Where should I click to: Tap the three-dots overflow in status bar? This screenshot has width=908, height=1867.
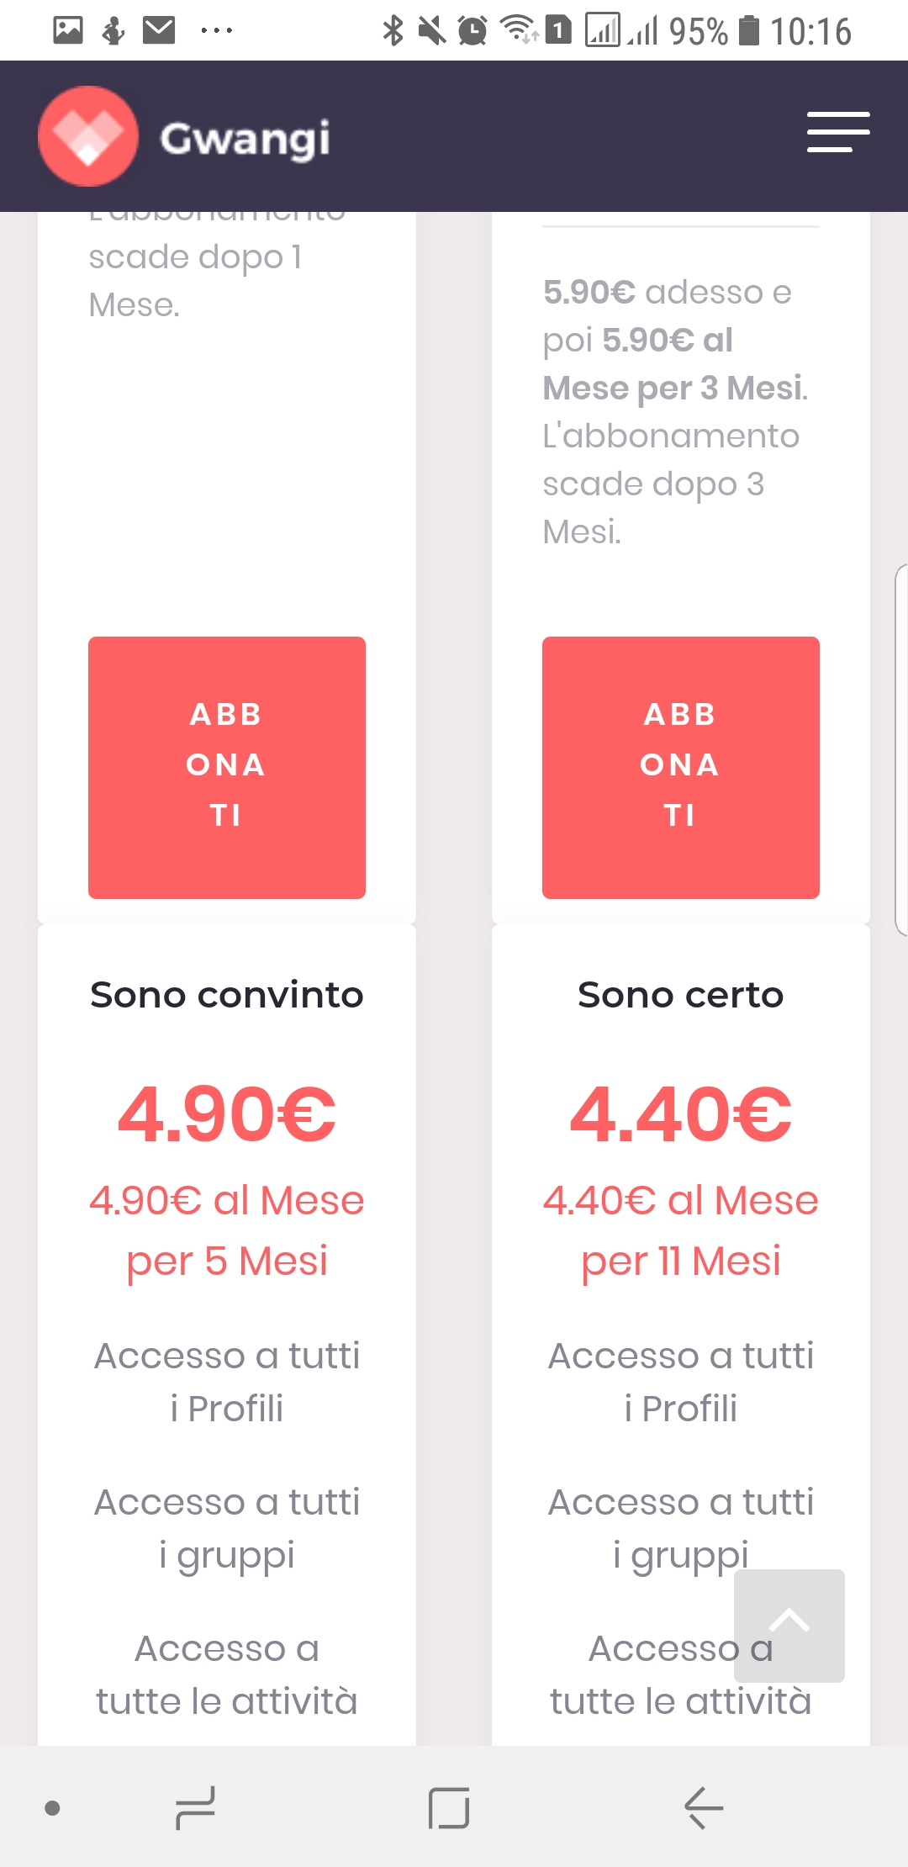pyautogui.click(x=216, y=31)
